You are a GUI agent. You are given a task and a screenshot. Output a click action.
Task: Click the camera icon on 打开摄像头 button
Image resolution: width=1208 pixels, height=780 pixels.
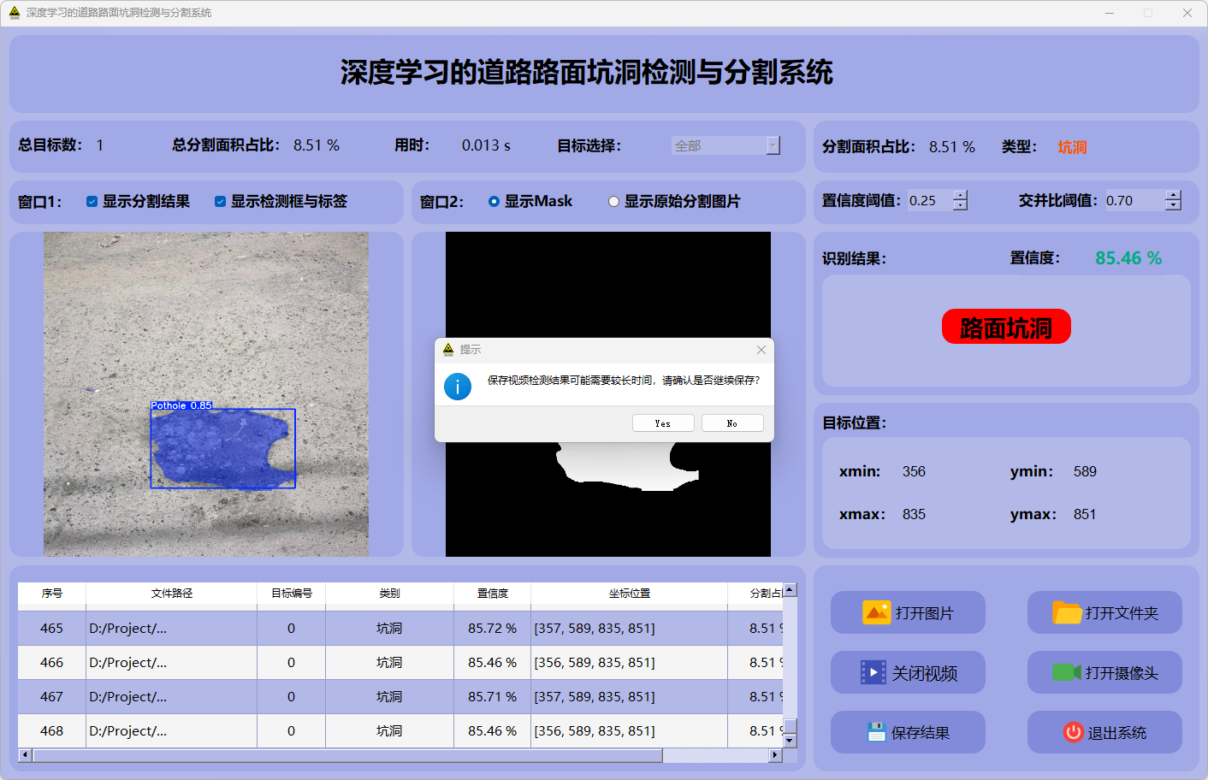pyautogui.click(x=1066, y=672)
